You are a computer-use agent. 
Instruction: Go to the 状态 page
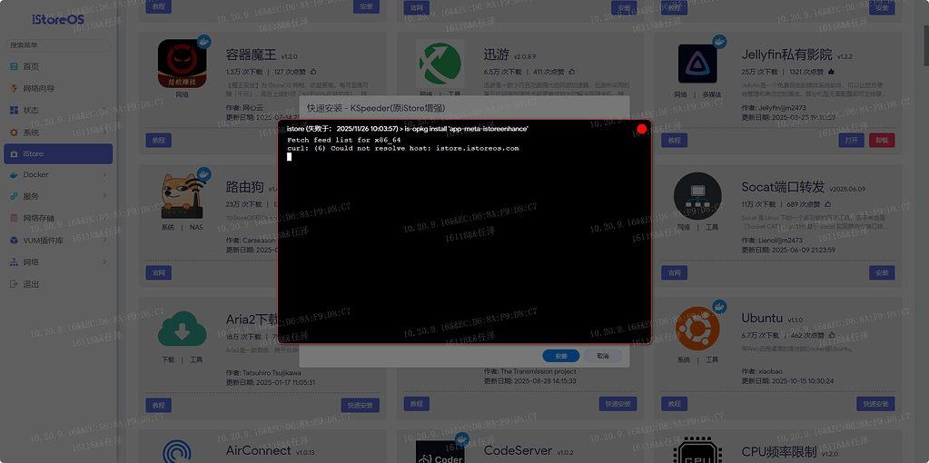coord(58,110)
